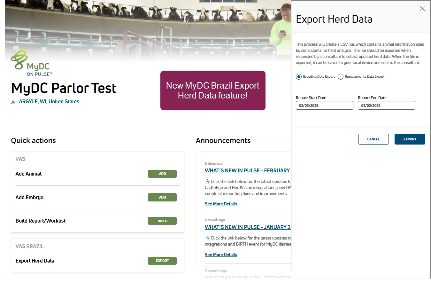The width and height of the screenshot is (431, 283).
Task: Click the MyDC On Pulse logo
Action: click(x=31, y=64)
